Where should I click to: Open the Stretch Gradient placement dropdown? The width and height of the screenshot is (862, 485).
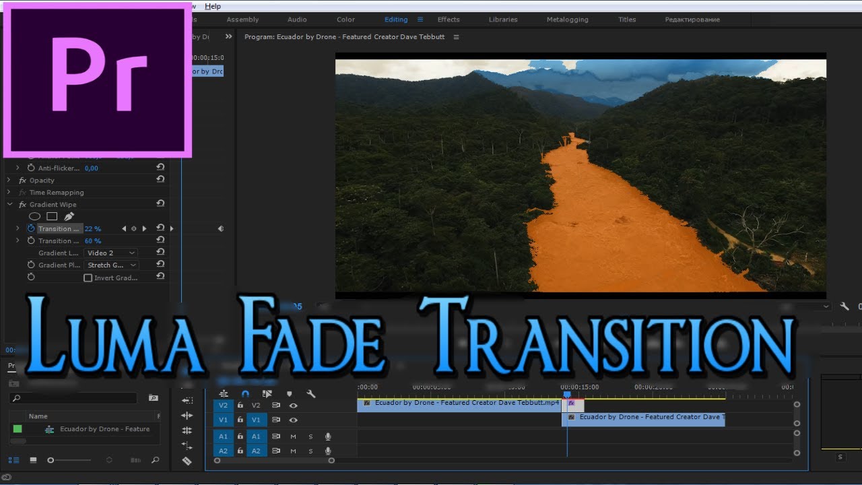(111, 265)
